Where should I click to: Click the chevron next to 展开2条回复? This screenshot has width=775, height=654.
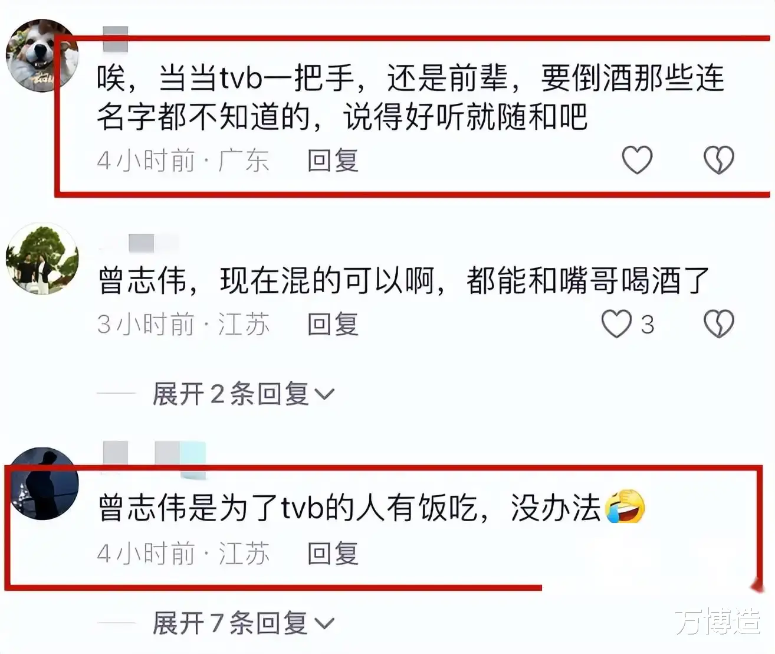[x=324, y=394]
